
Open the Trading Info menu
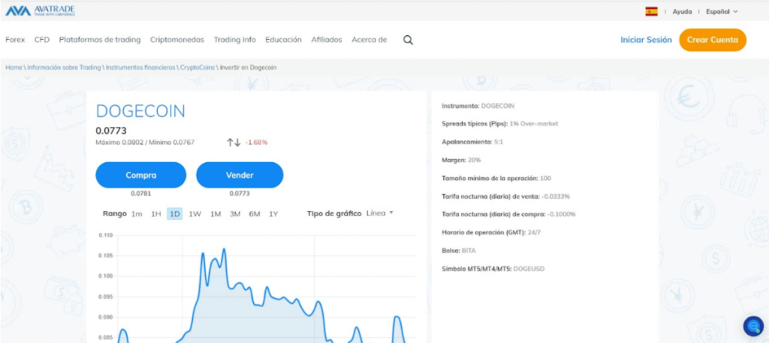pos(234,40)
